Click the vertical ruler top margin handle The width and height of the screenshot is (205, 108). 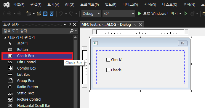pyautogui.click(x=85, y=49)
